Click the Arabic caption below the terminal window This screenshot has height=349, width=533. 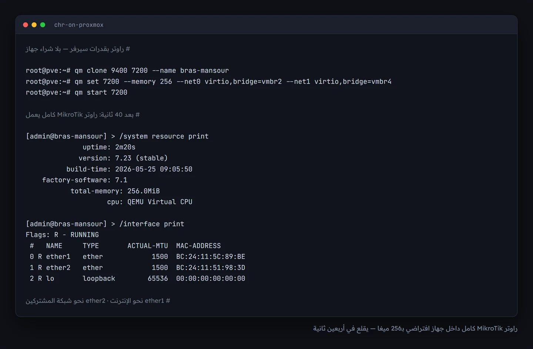[415, 328]
